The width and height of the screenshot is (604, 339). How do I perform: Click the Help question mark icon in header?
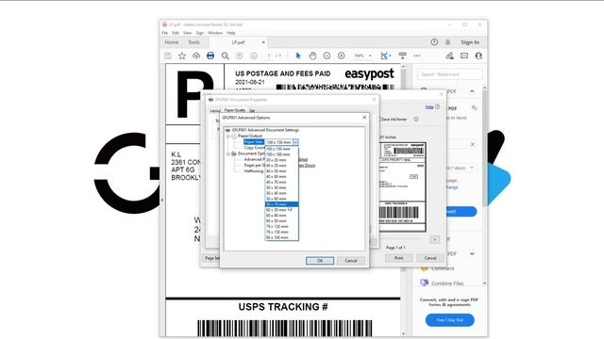[434, 41]
